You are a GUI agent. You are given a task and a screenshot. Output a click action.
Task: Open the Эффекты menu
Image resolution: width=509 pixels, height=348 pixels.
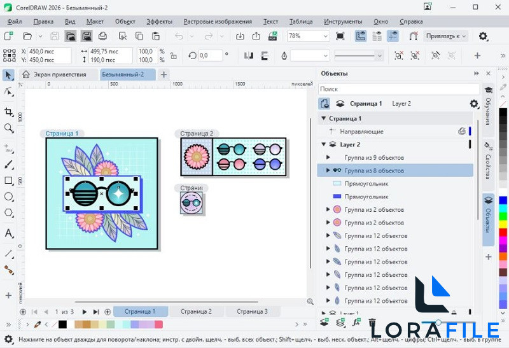coord(159,22)
